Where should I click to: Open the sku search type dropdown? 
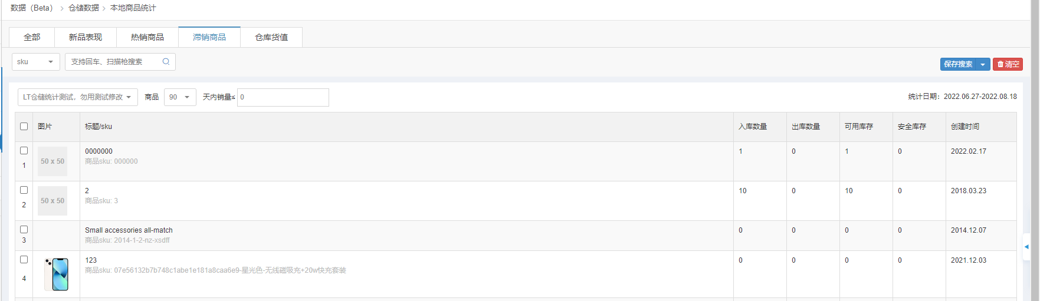click(x=36, y=62)
